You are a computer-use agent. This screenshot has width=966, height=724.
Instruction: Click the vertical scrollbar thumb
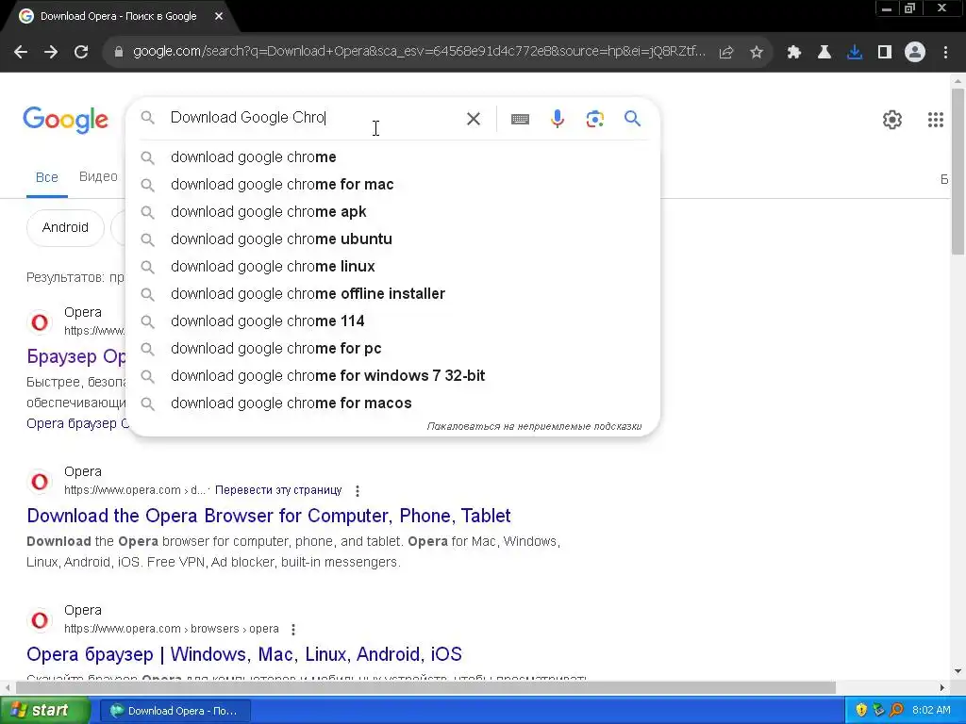pos(958,171)
